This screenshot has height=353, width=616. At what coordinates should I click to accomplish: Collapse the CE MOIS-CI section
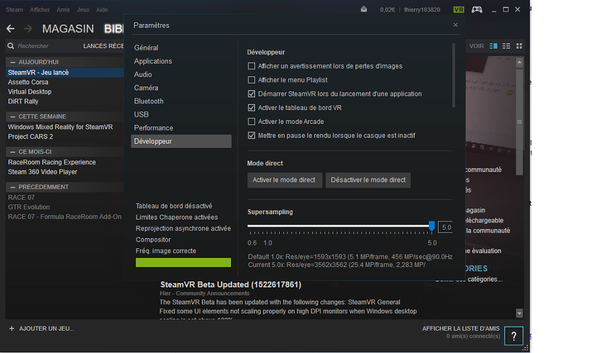(13, 152)
